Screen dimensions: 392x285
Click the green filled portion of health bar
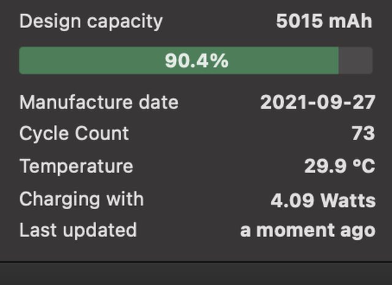[92, 61]
